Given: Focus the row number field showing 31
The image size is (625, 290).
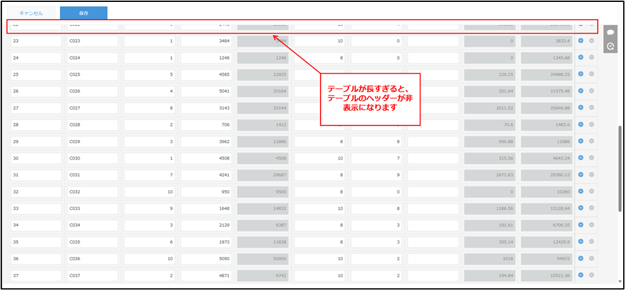Looking at the screenshot, I should tap(36, 174).
